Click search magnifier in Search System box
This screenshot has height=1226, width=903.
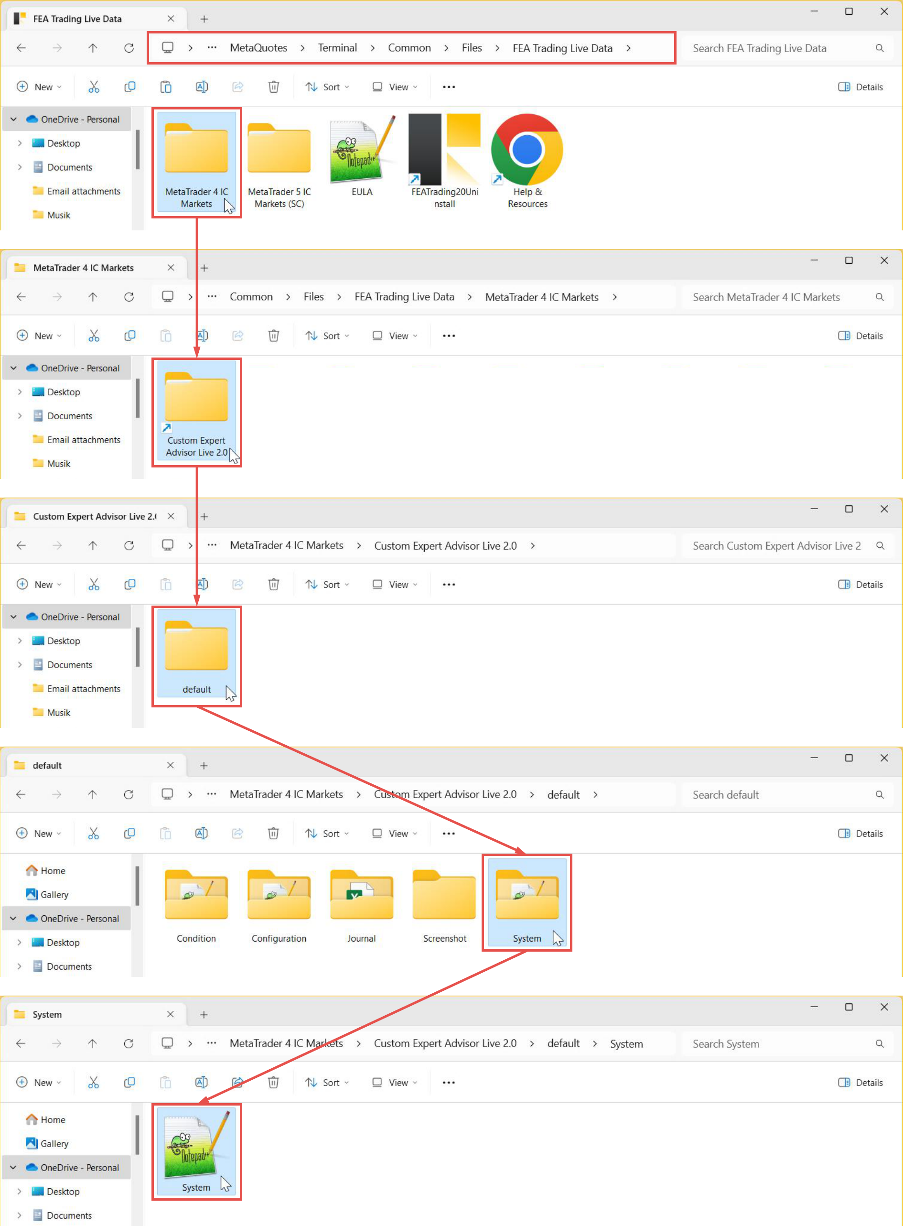click(880, 1044)
